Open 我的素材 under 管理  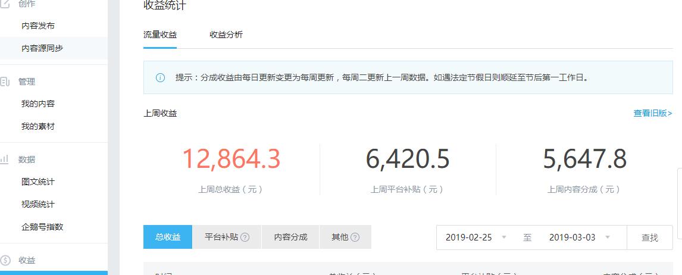pyautogui.click(x=38, y=127)
